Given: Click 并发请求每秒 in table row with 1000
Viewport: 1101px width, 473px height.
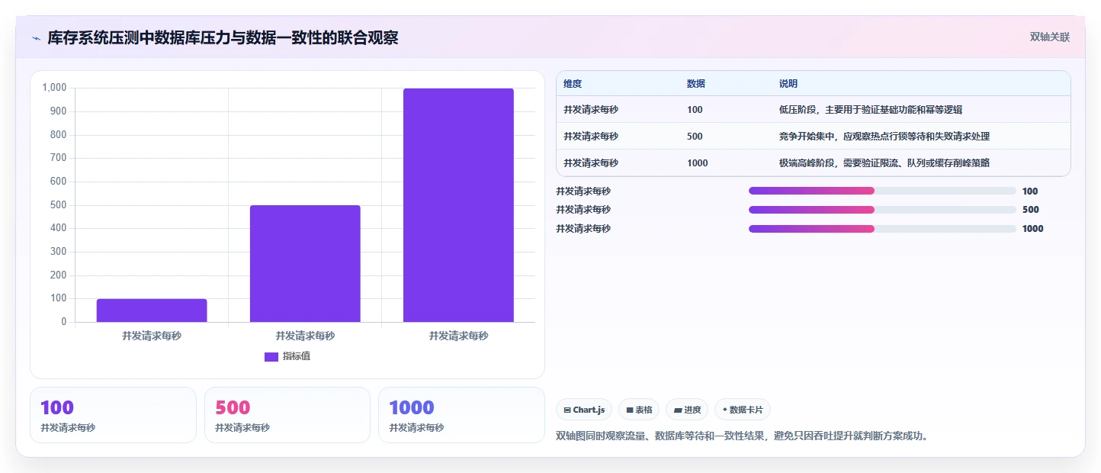Looking at the screenshot, I should [x=591, y=162].
